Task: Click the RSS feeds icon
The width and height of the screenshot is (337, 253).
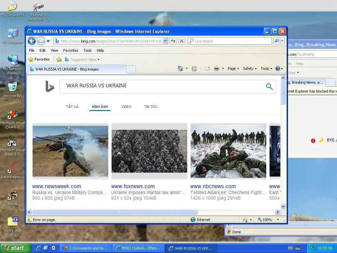Action: click(194, 69)
